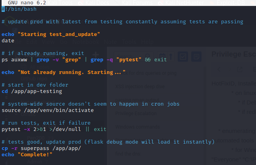
Task: Place cursor on the #!/bin/bash shebang line
Action: pyautogui.click(x=19, y=9)
